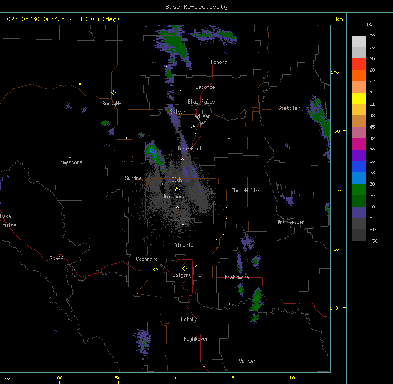Click the yellow station marker southwest of RedDeer
This screenshot has height=384, width=393.
pos(194,128)
